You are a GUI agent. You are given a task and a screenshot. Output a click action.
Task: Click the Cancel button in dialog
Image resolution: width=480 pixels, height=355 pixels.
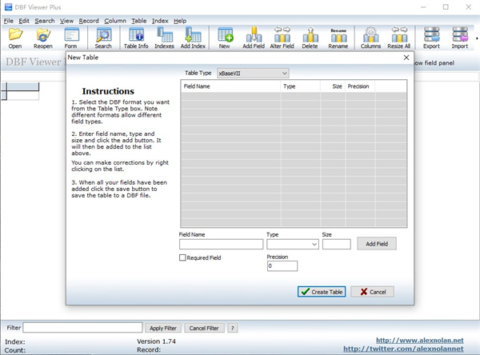pos(372,292)
